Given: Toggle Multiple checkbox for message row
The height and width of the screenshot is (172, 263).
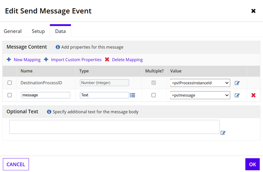Looking at the screenshot, I should tap(154, 95).
